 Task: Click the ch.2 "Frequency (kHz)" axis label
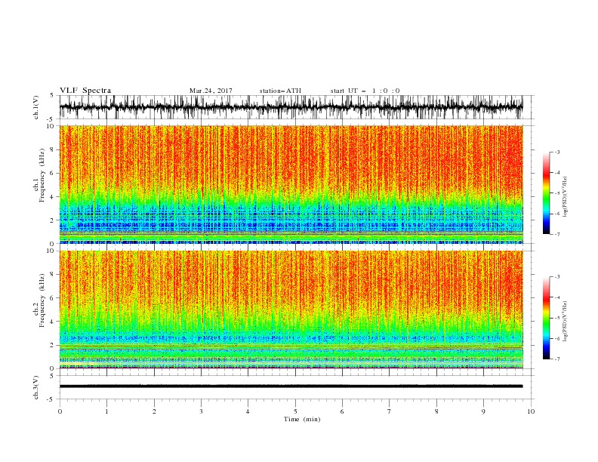(42, 300)
